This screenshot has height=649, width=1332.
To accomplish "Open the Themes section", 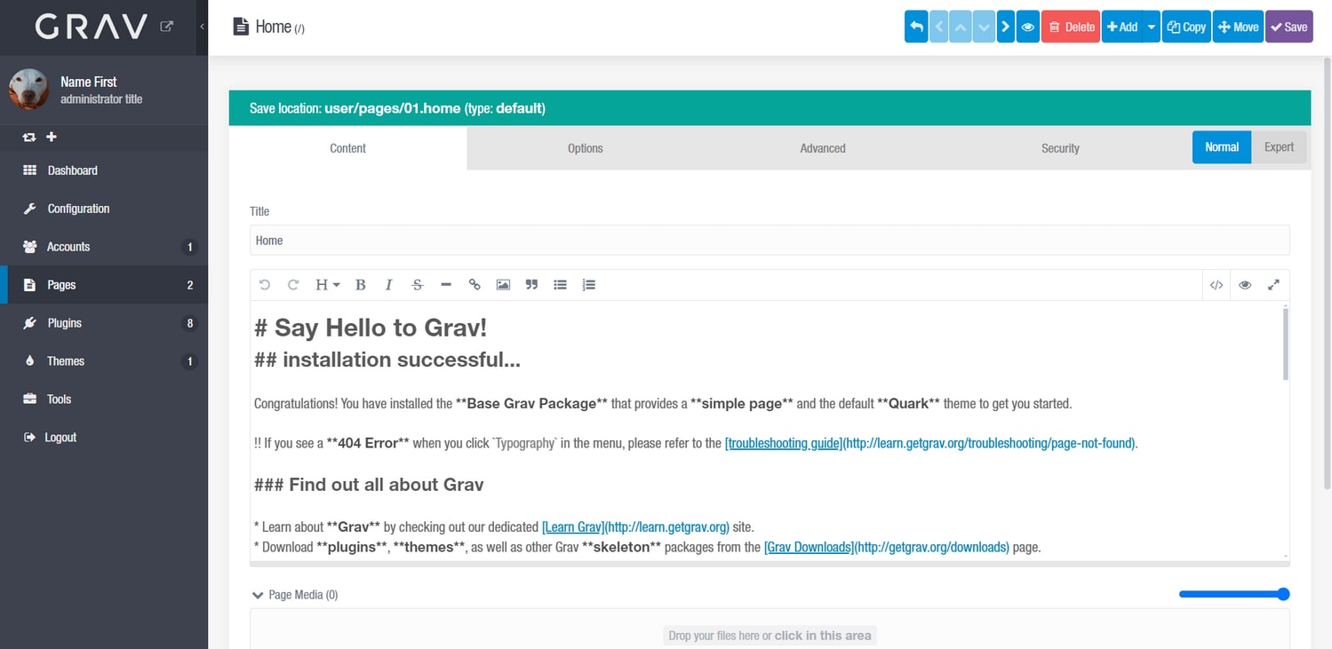I will click(104, 361).
